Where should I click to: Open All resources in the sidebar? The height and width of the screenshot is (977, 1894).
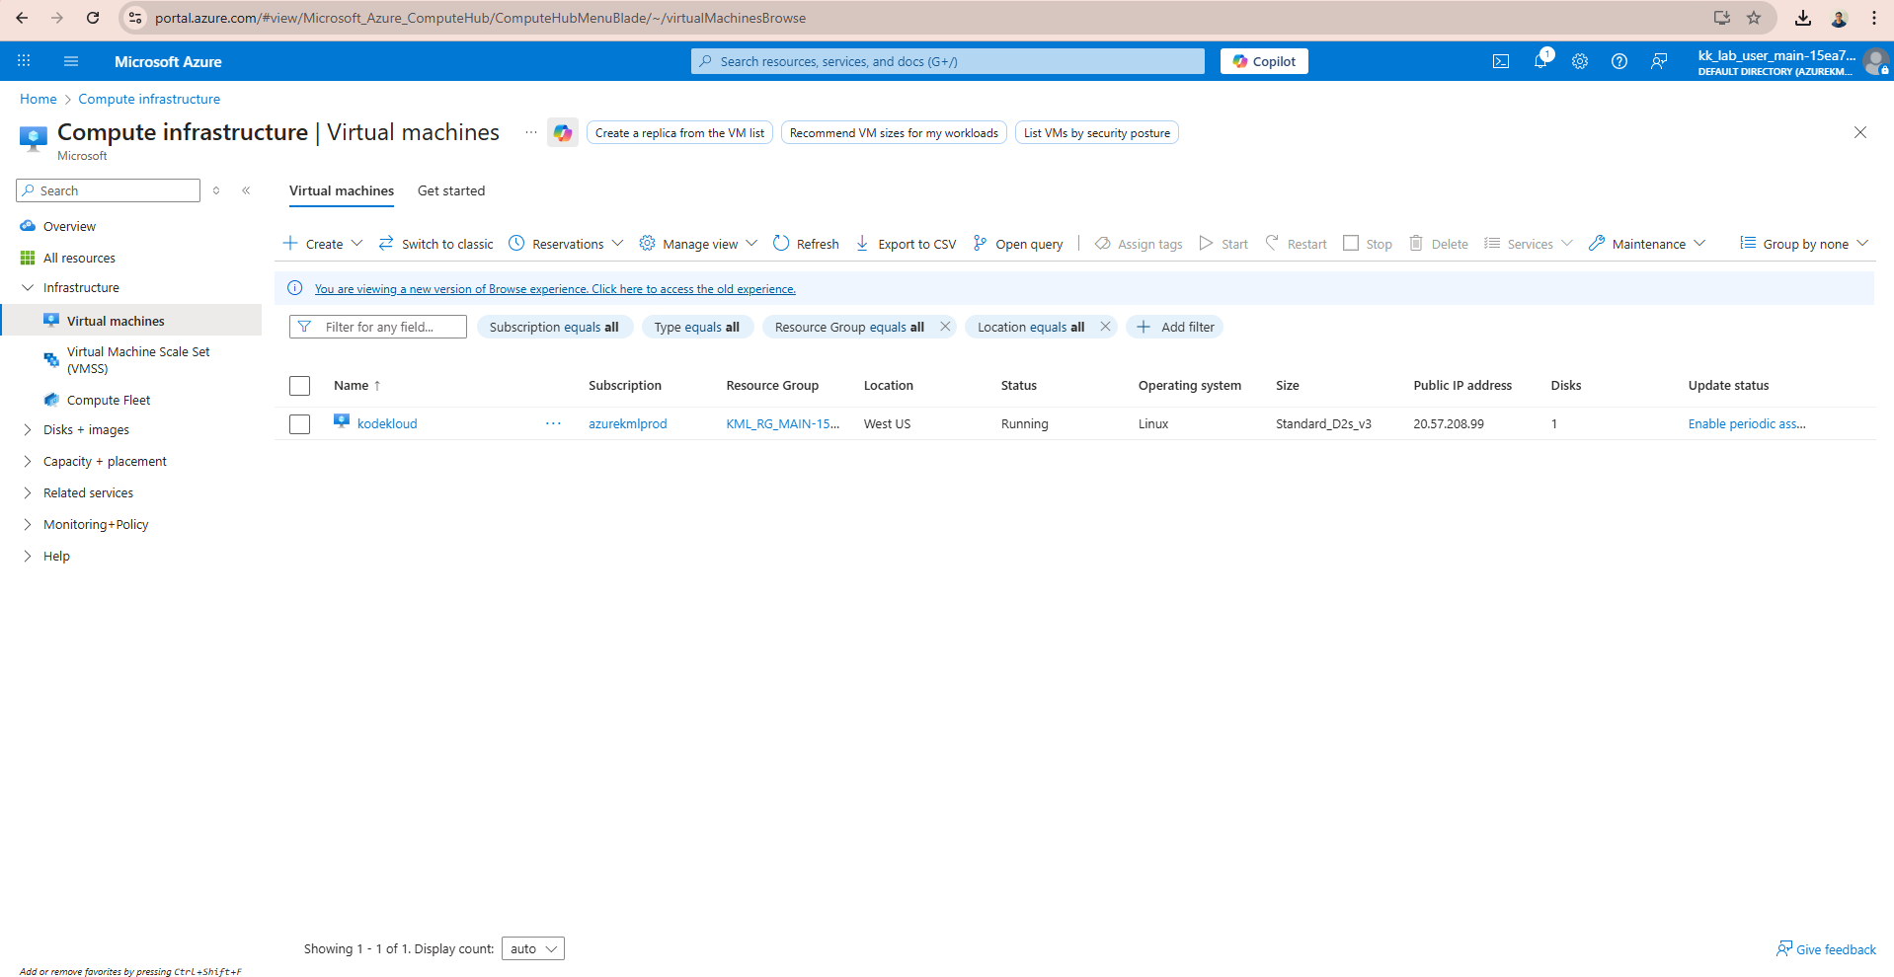click(x=79, y=258)
